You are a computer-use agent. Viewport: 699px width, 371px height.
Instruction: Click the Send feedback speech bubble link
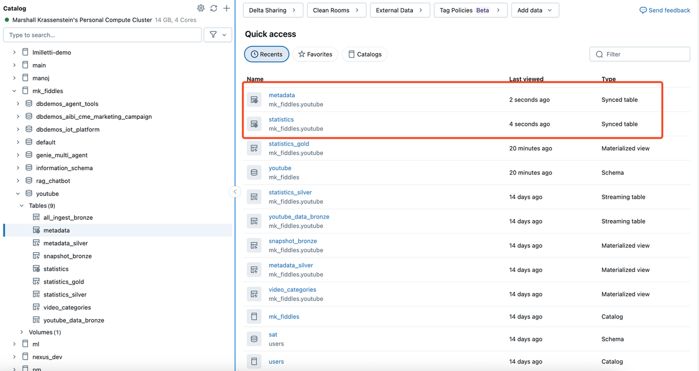[x=665, y=10]
